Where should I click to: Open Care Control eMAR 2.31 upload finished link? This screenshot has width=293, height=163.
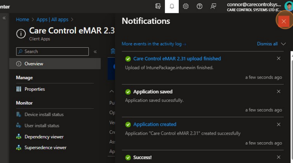[x=177, y=58]
